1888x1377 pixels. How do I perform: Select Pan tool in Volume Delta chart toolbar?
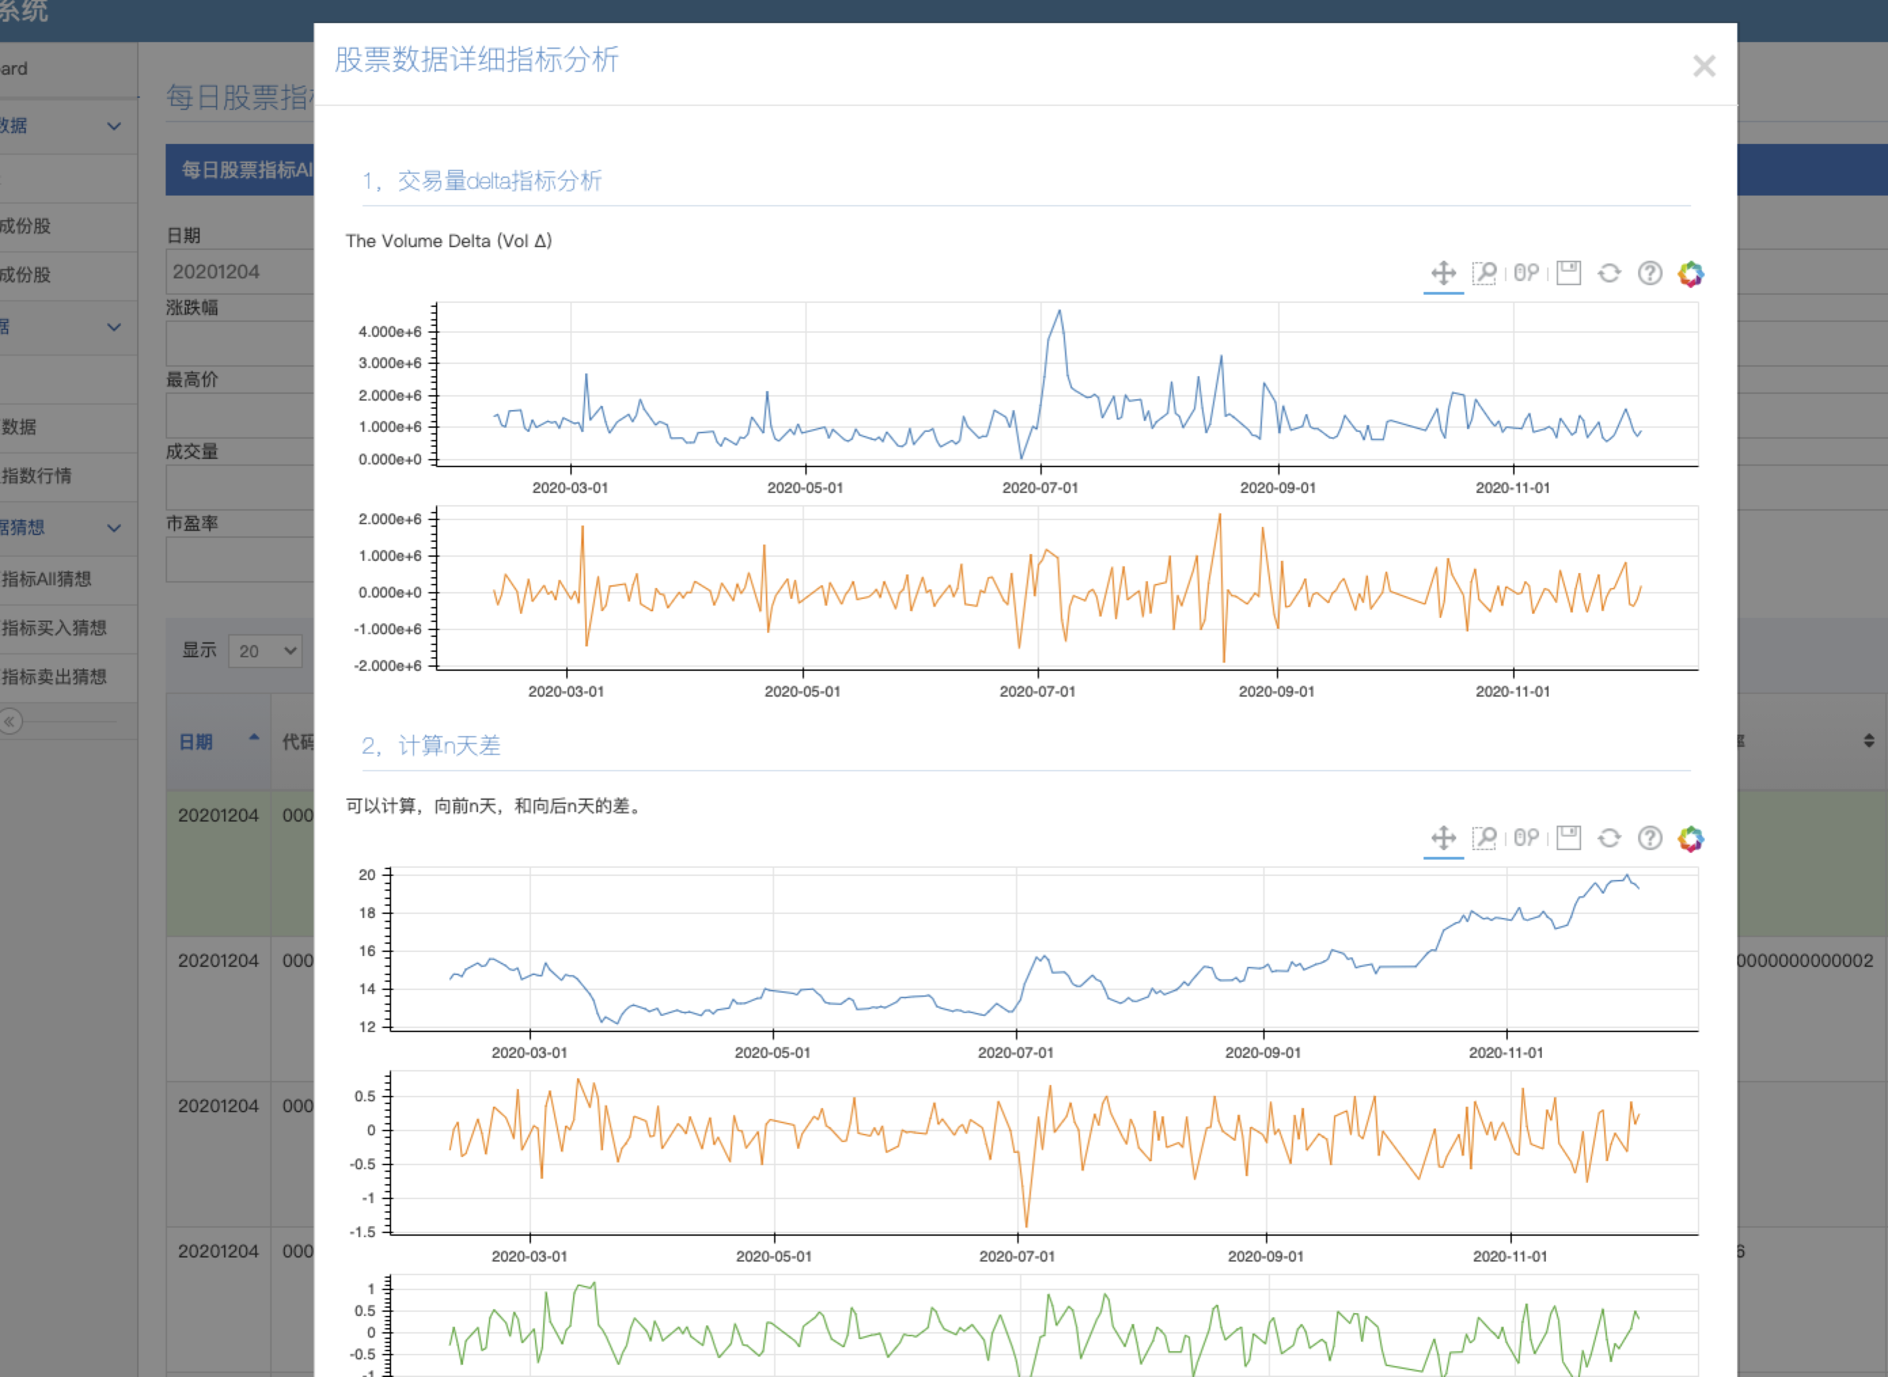pyautogui.click(x=1443, y=274)
